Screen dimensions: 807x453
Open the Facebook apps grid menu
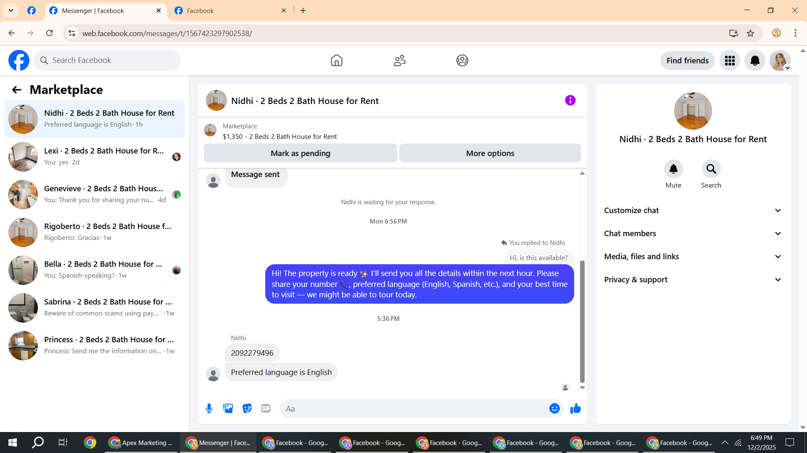pos(729,61)
